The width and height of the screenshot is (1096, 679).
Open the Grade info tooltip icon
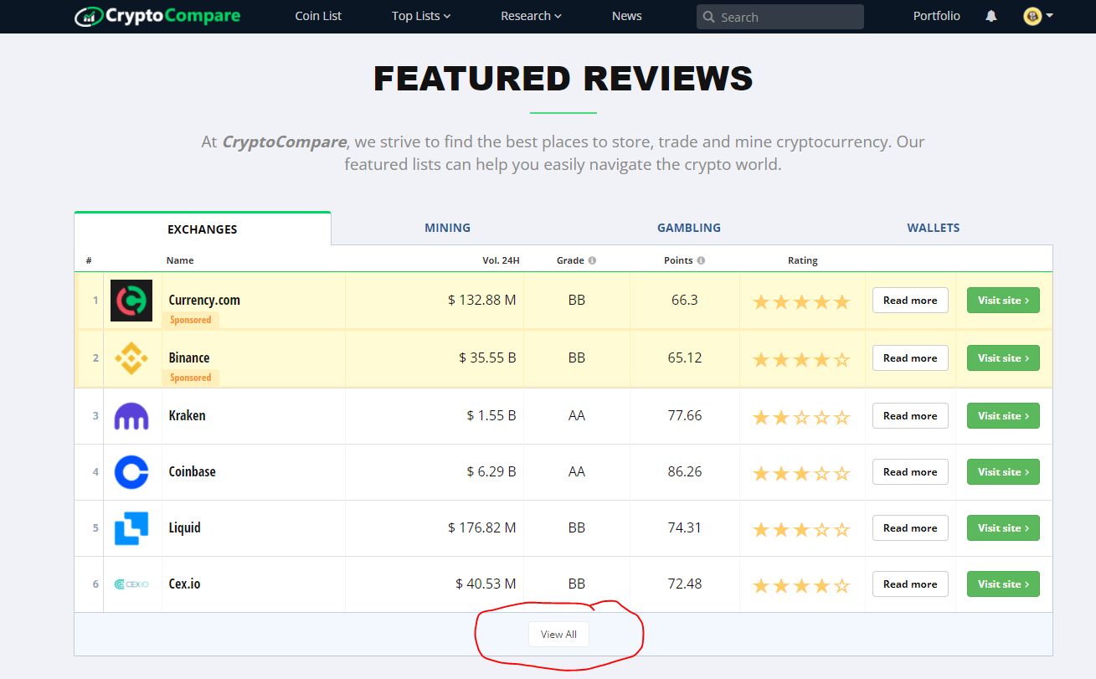[594, 260]
